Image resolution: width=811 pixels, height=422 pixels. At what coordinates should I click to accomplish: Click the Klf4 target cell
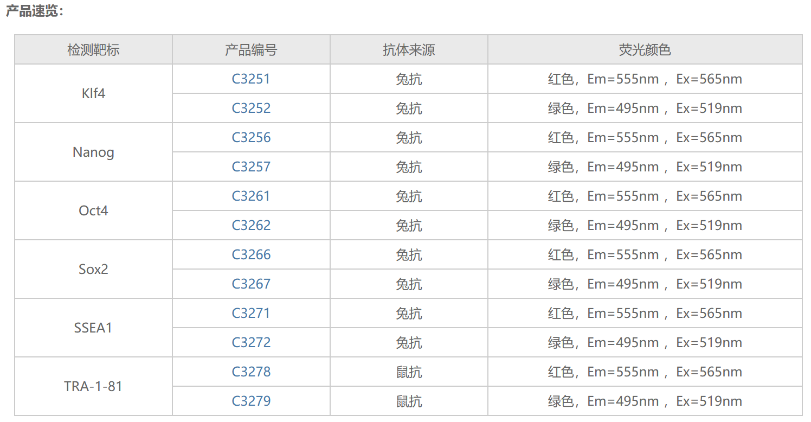tap(93, 94)
